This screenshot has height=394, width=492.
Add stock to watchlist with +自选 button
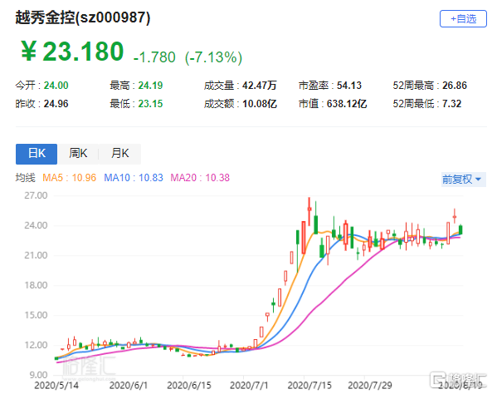tap(463, 19)
